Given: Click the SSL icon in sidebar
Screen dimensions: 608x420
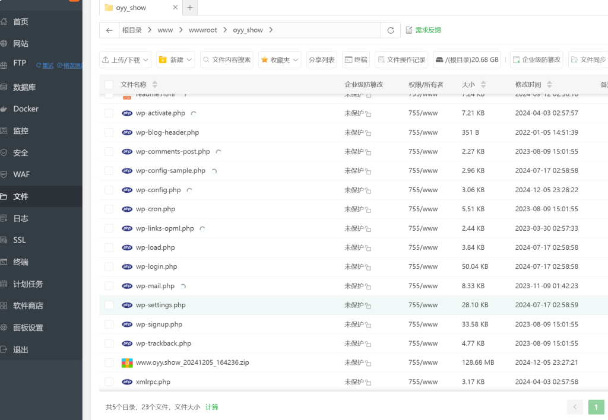Looking at the screenshot, I should (x=4, y=240).
